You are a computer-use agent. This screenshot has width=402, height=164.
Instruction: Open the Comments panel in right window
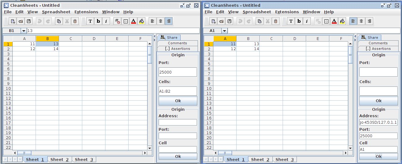(378, 43)
